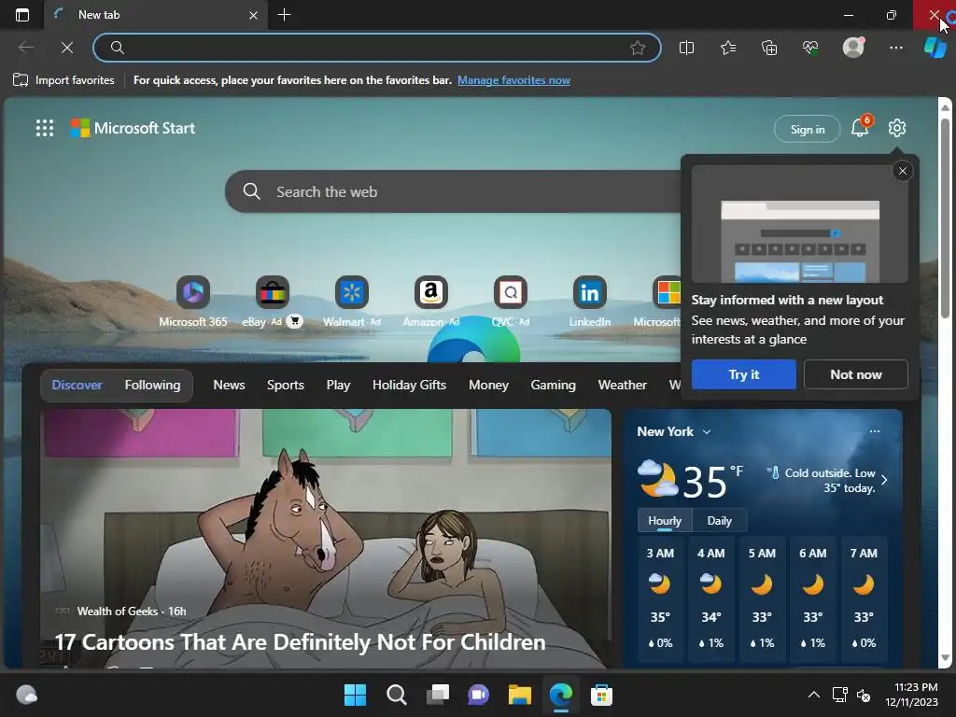This screenshot has width=956, height=717.
Task: Open the app launcher grid icon
Action: tap(45, 128)
